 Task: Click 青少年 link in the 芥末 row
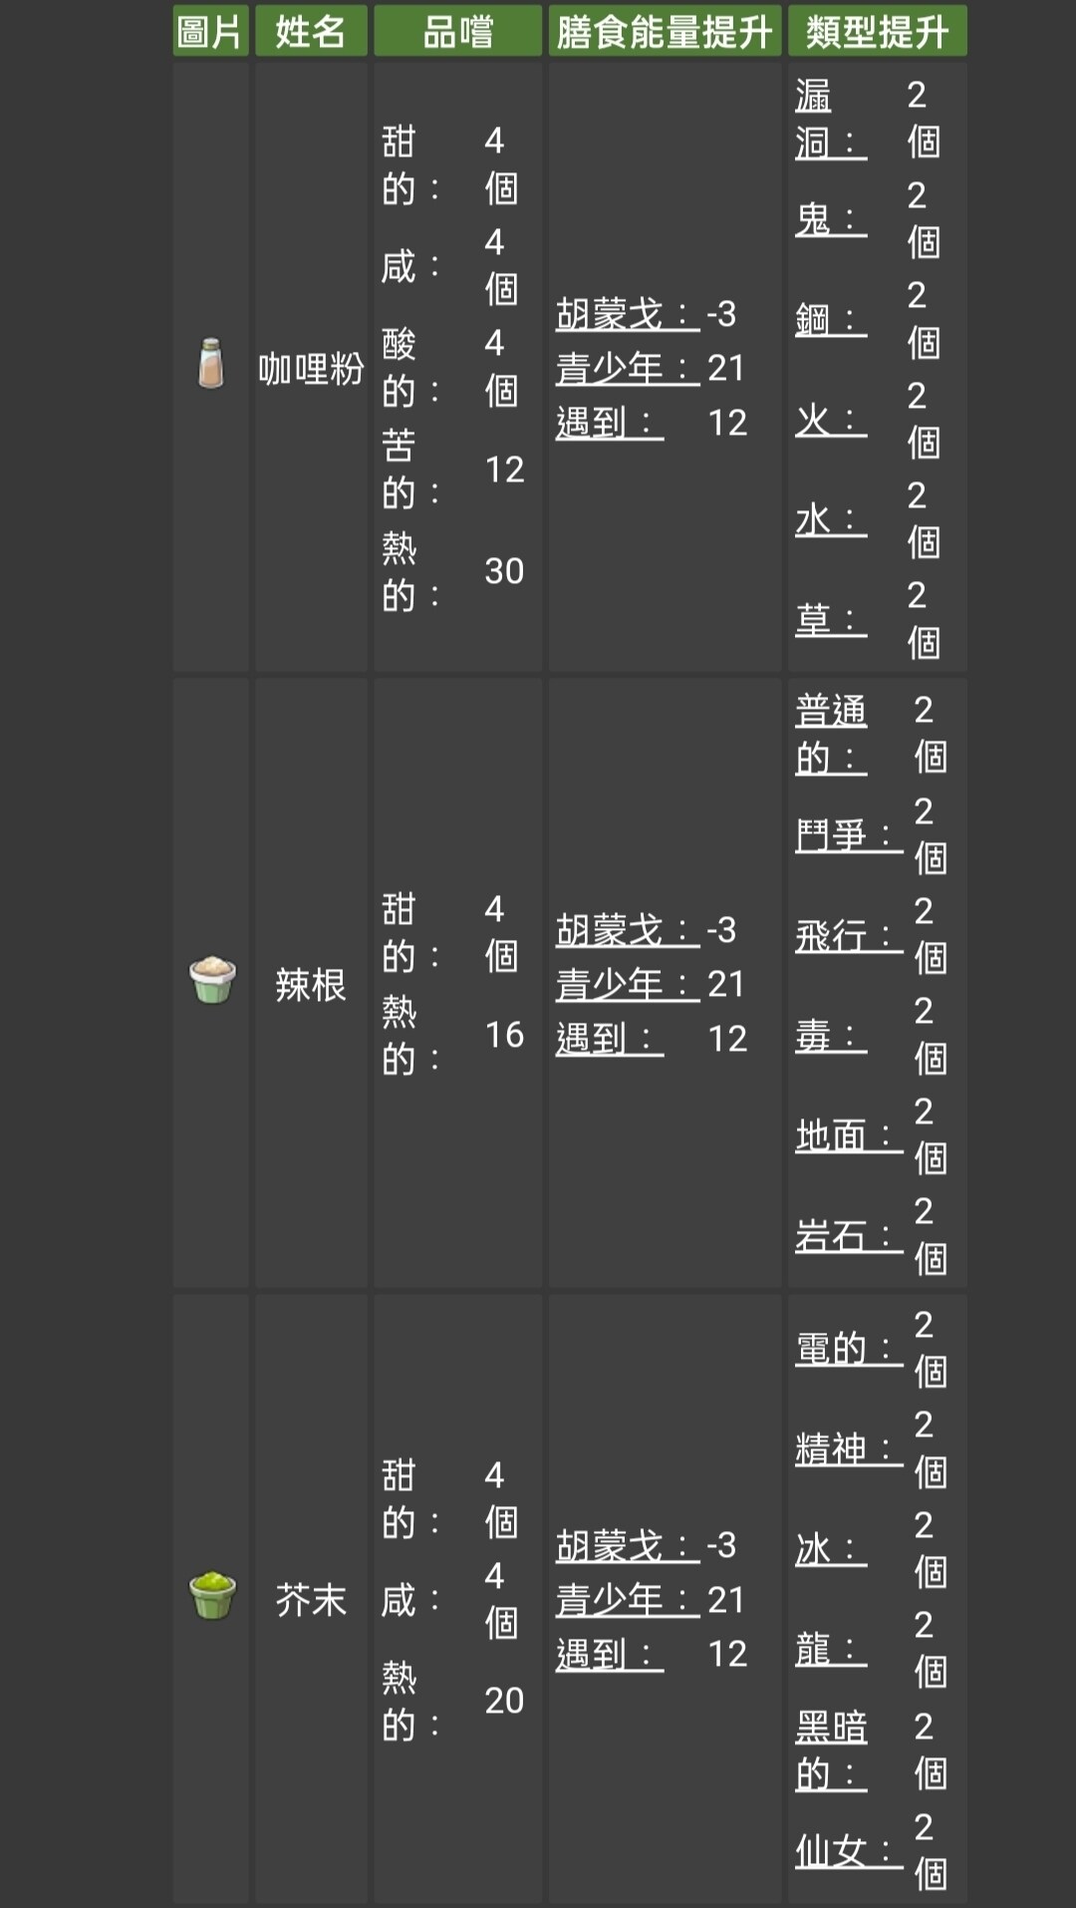coord(628,1600)
